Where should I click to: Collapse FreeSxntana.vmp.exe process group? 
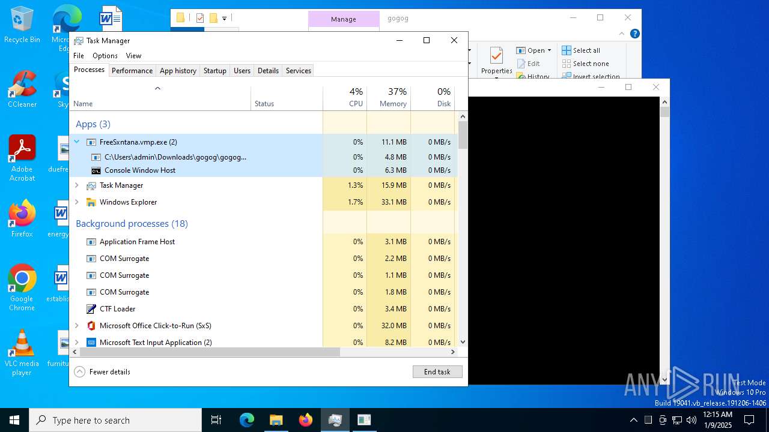click(76, 142)
